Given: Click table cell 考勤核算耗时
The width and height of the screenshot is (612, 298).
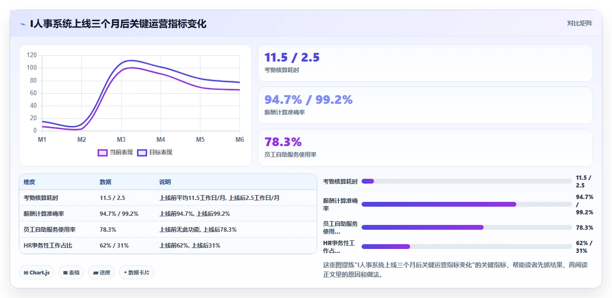Looking at the screenshot, I should pos(41,198).
